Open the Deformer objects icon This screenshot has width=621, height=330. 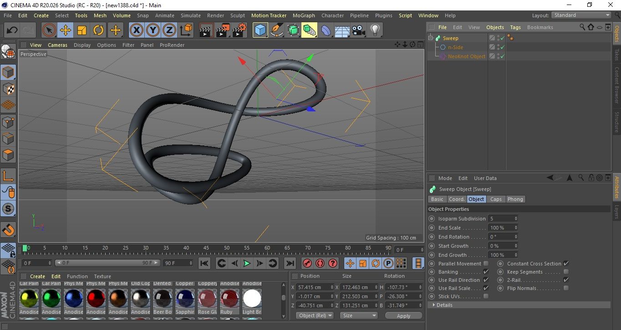326,30
